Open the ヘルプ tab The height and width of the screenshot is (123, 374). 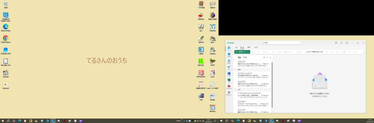[x=256, y=47]
